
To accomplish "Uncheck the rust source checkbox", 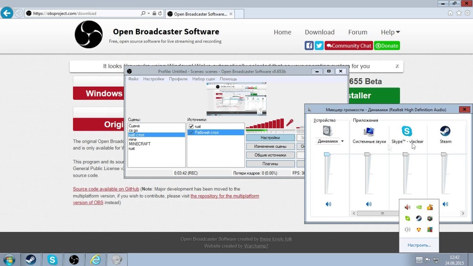I will pyautogui.click(x=191, y=127).
